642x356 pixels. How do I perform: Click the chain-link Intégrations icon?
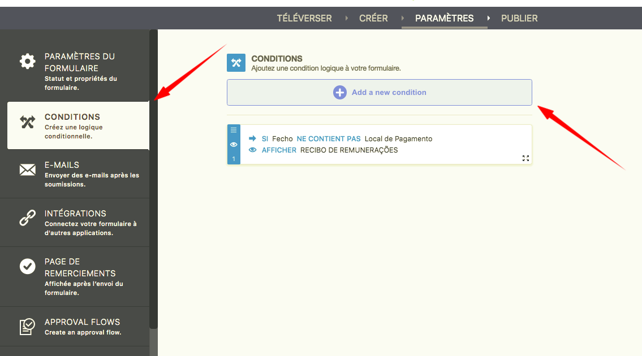(27, 218)
